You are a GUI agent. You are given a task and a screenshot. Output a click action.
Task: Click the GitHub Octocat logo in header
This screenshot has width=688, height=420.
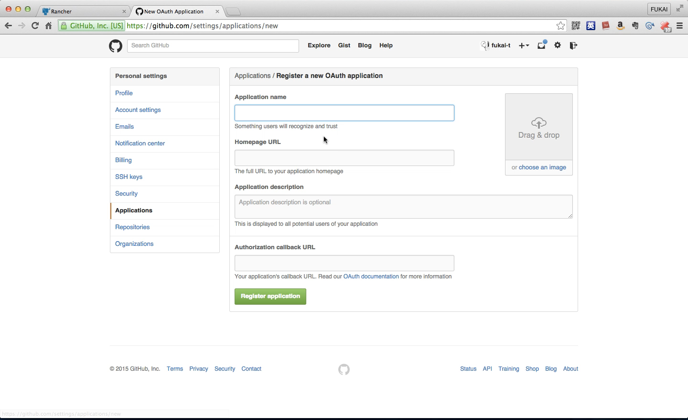click(x=116, y=46)
